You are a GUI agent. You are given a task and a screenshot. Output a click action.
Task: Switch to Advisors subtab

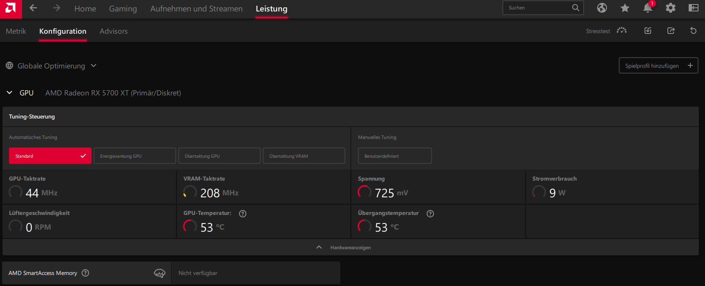(x=114, y=31)
